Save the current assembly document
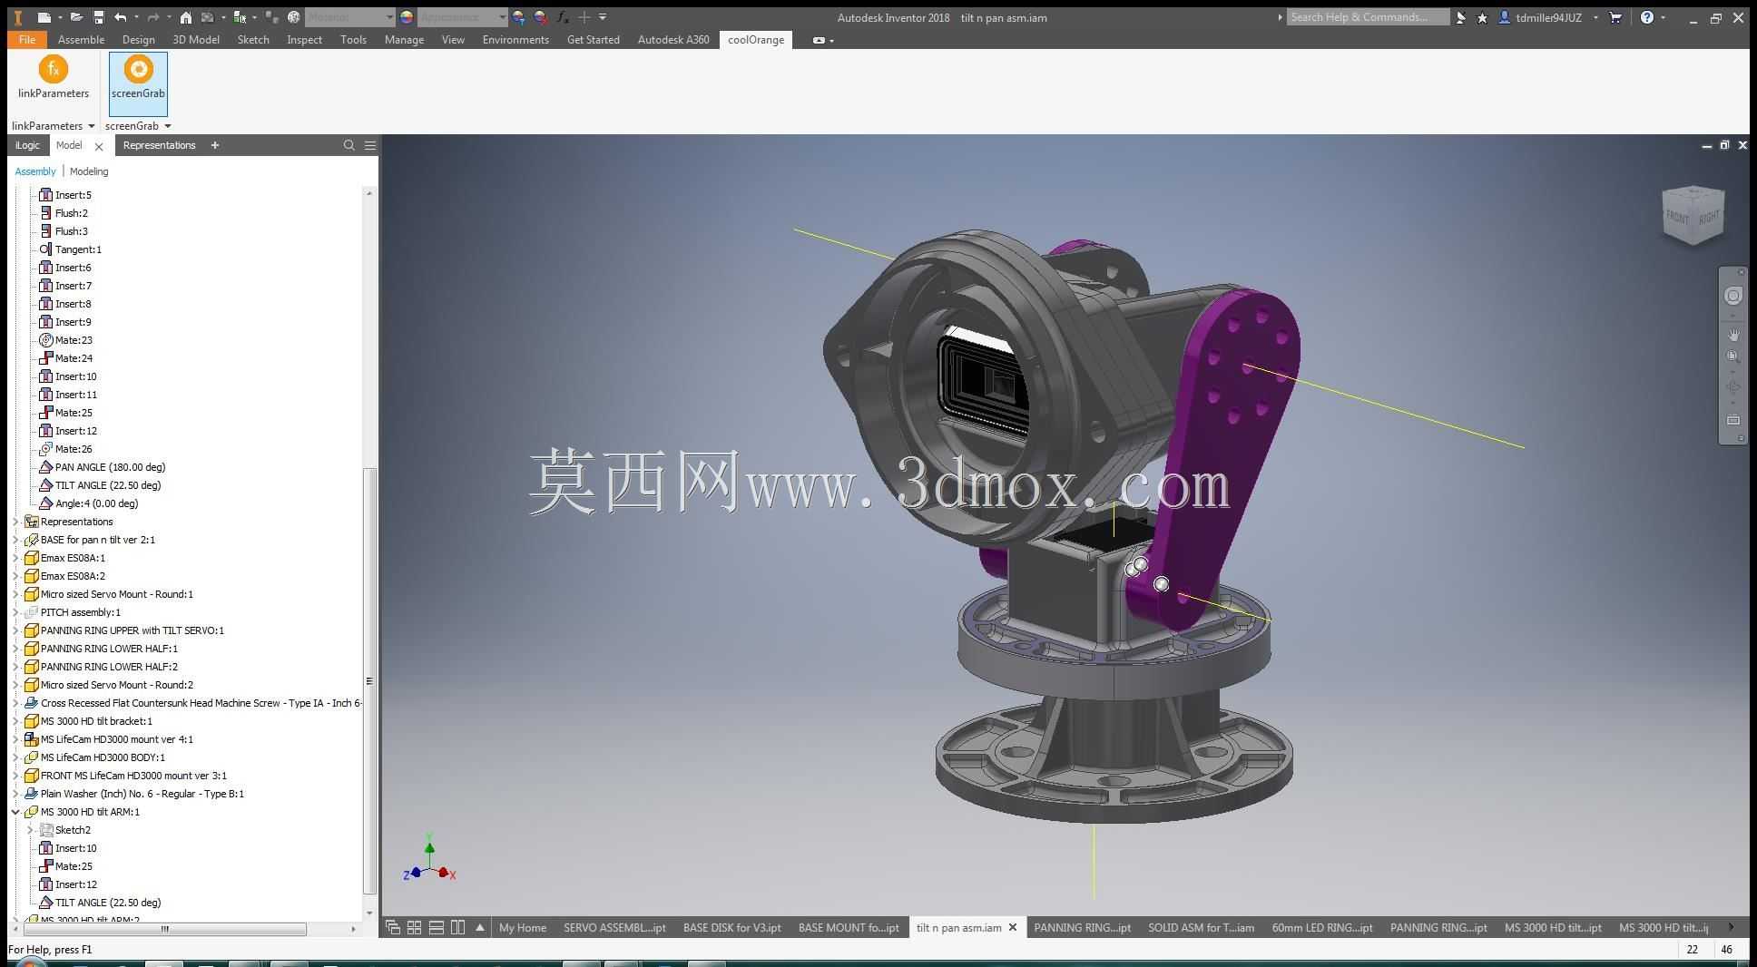 [98, 17]
